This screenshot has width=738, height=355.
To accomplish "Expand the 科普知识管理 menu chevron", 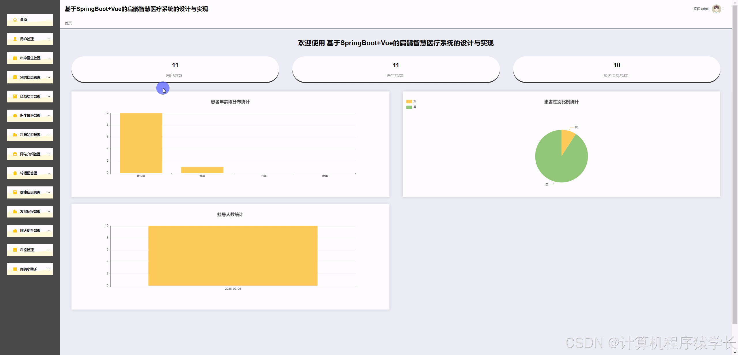I will pyautogui.click(x=49, y=135).
